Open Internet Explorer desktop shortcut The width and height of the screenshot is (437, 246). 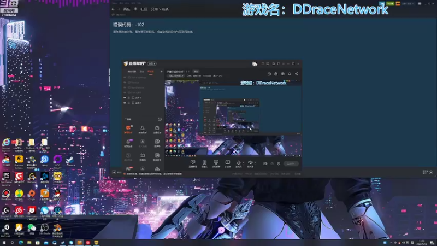pos(6,145)
